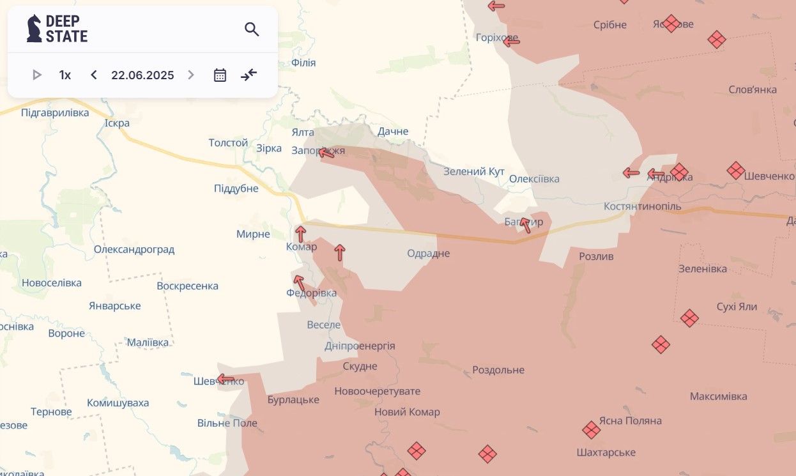Click the unit marker near Слов'янка
Viewport: 796px width, 476px height.
tap(717, 40)
